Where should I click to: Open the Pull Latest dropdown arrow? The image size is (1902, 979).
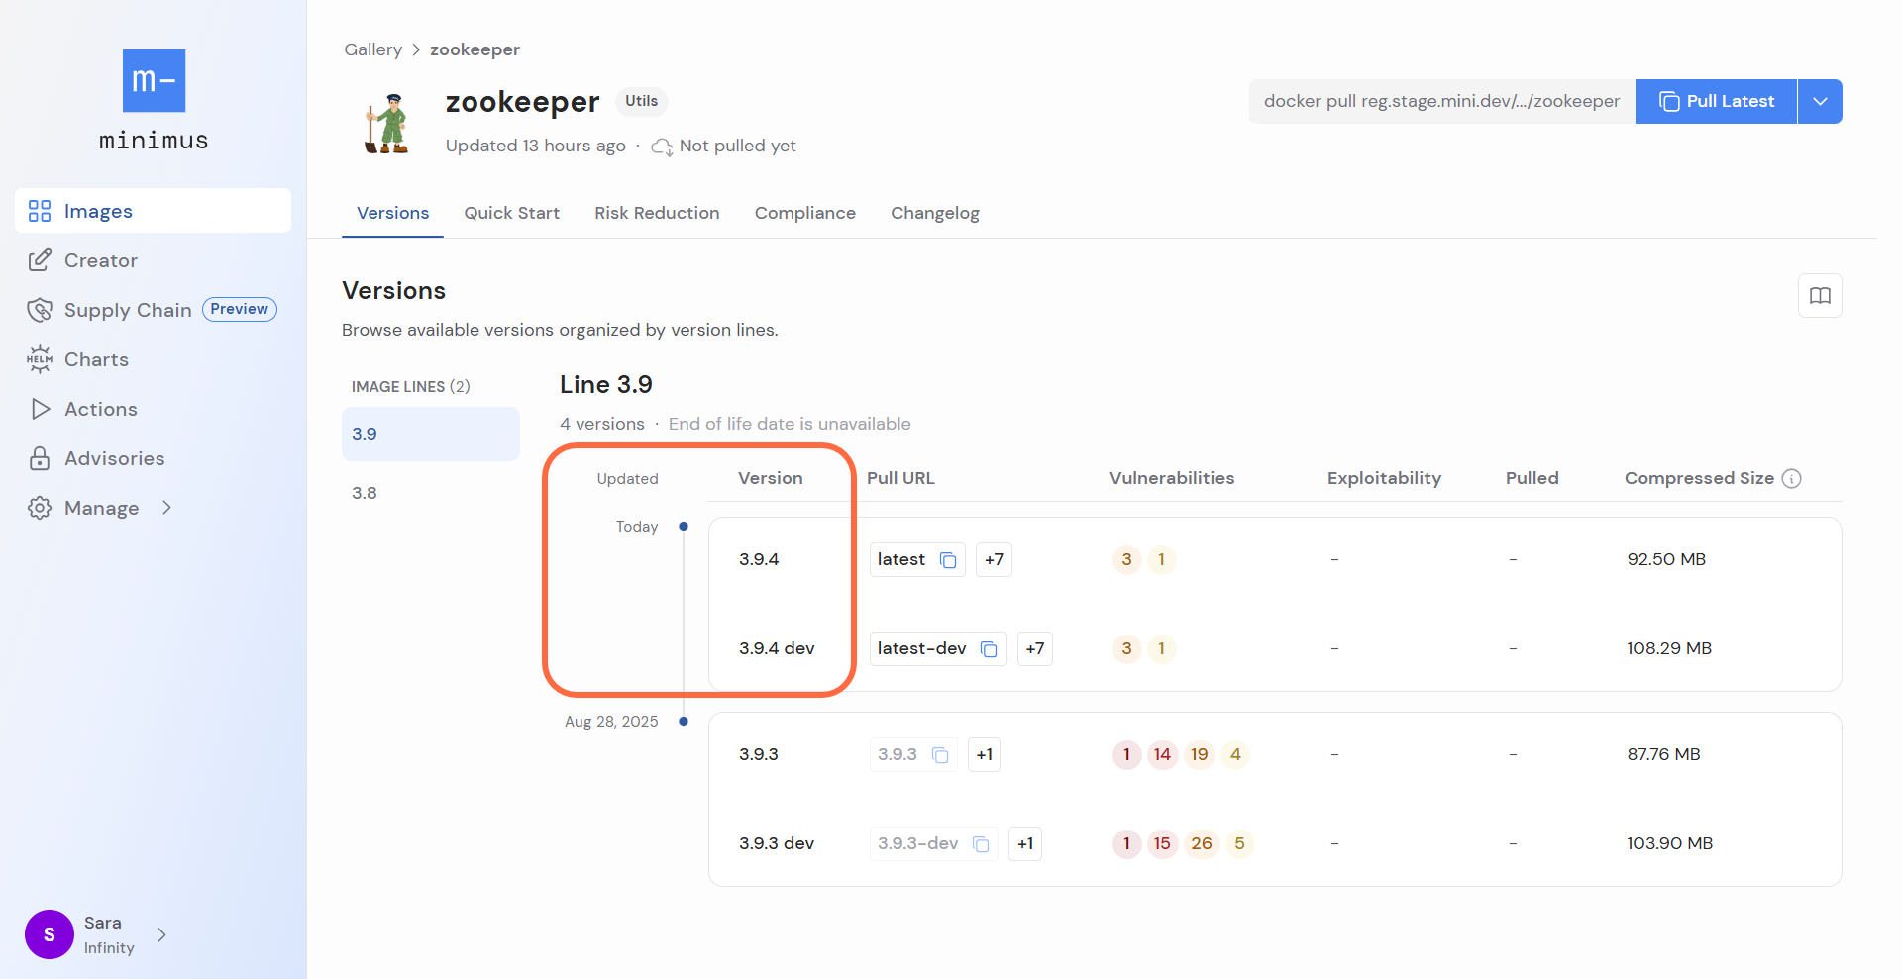[1820, 101]
